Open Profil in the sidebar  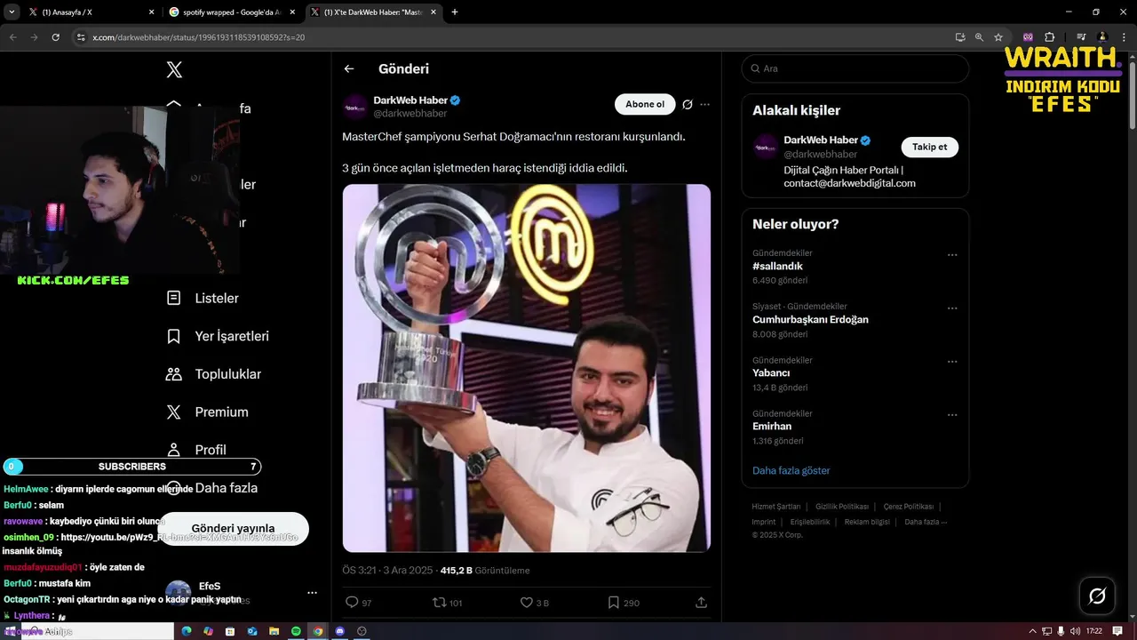[197, 450]
